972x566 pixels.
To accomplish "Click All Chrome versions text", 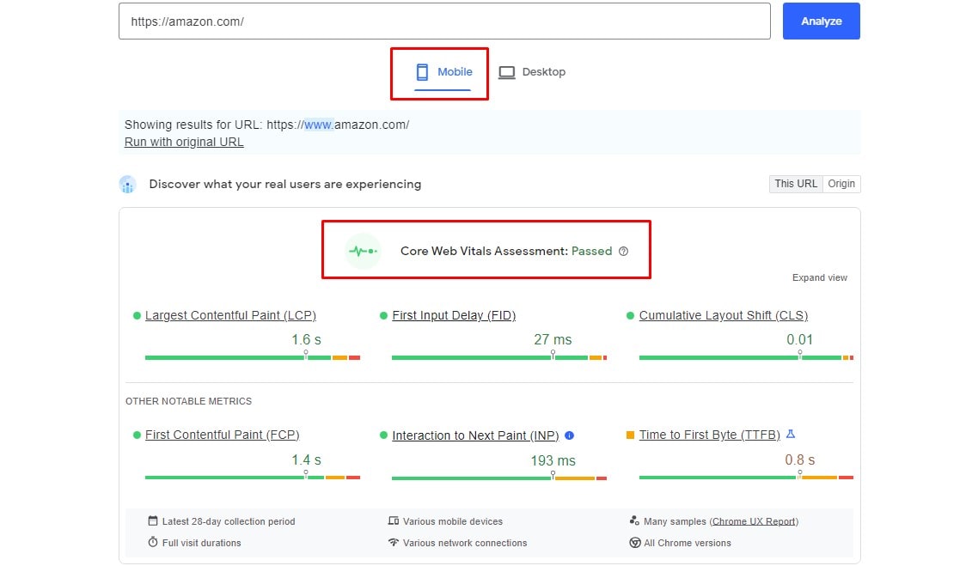I will point(688,543).
